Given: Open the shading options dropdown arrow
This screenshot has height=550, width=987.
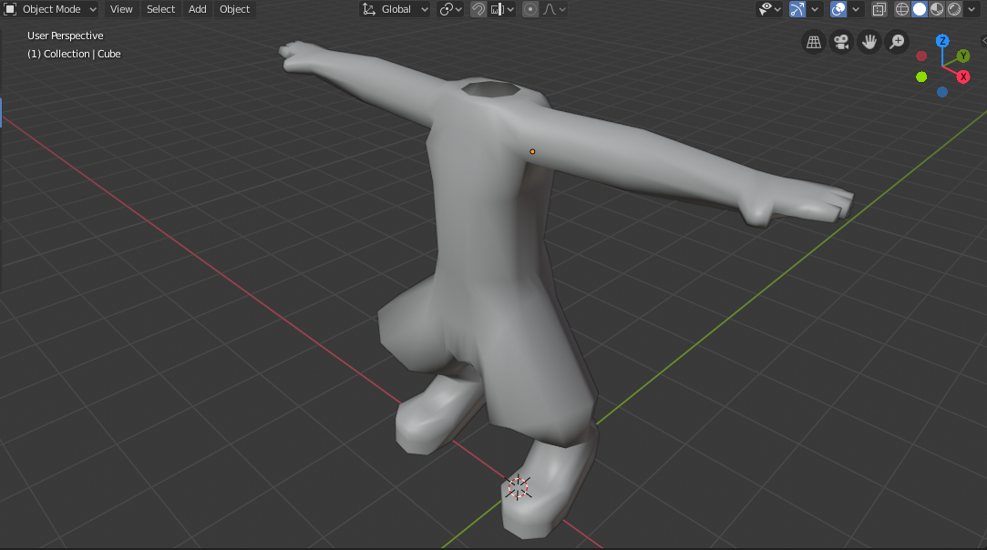Looking at the screenshot, I should [x=972, y=9].
